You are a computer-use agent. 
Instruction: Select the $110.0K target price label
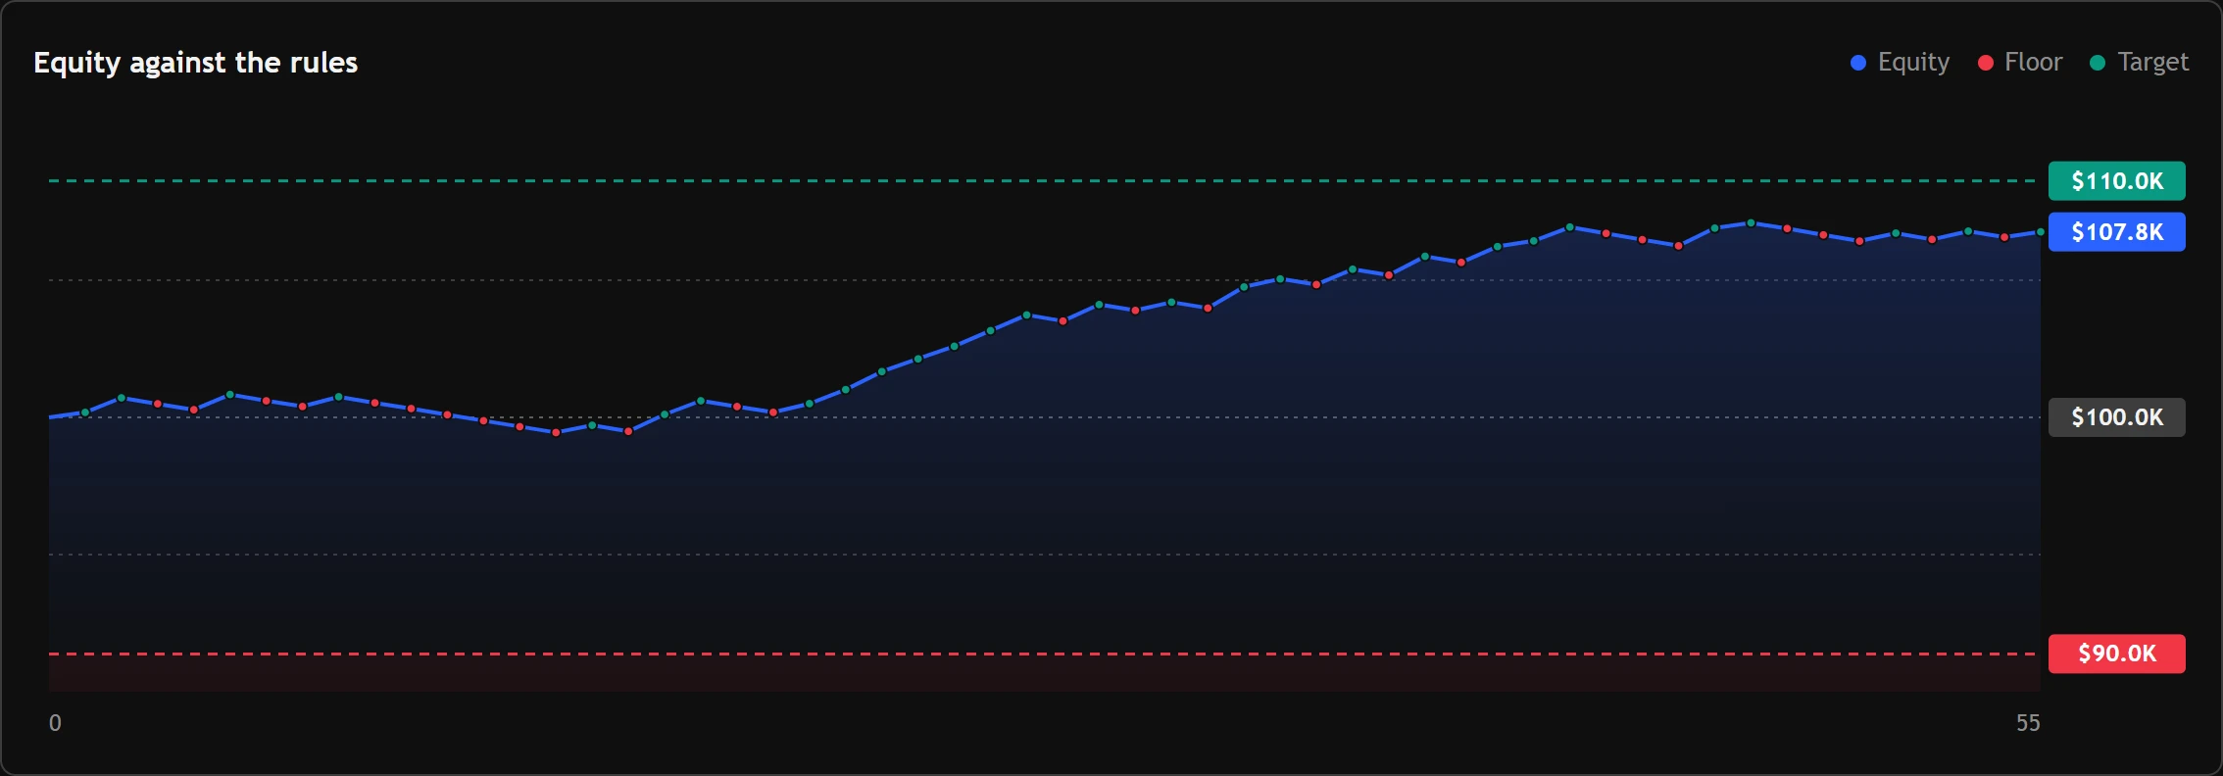pyautogui.click(x=2116, y=181)
